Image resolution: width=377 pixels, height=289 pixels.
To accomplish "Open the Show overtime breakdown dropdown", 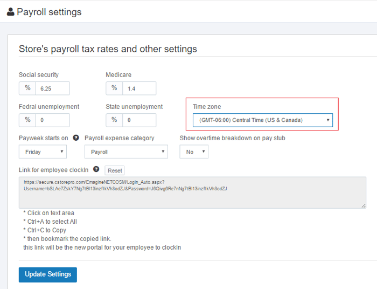I will pos(194,152).
